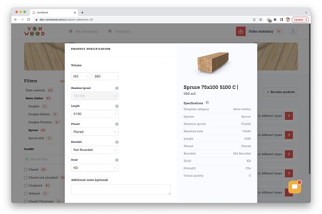Click the search filter magnifier icon
This screenshot has width=322, height=214.
click(27, 159)
